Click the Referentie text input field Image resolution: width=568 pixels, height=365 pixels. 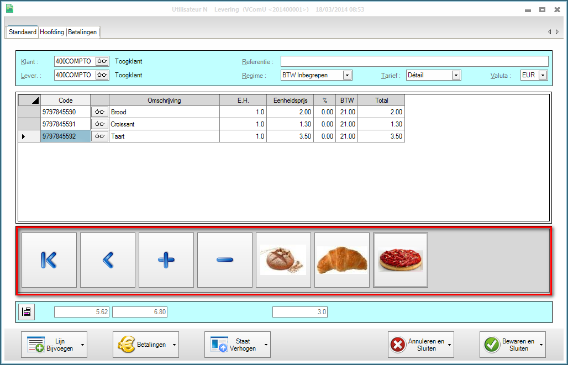(414, 61)
